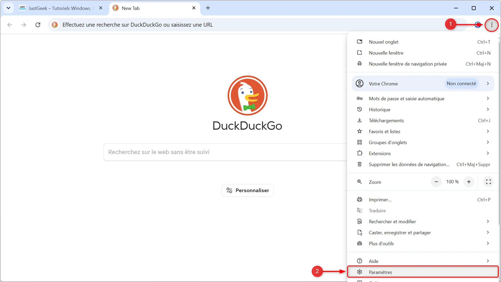Expand the Aide submenu
The image size is (501, 282).
click(x=423, y=261)
